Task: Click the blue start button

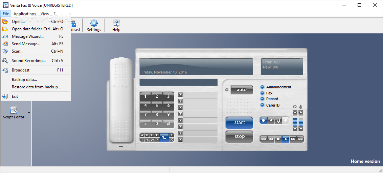Action: 240,123
